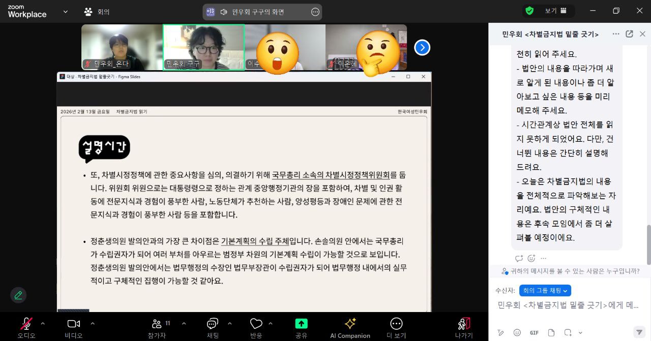Unmute the microphone

[26, 324]
